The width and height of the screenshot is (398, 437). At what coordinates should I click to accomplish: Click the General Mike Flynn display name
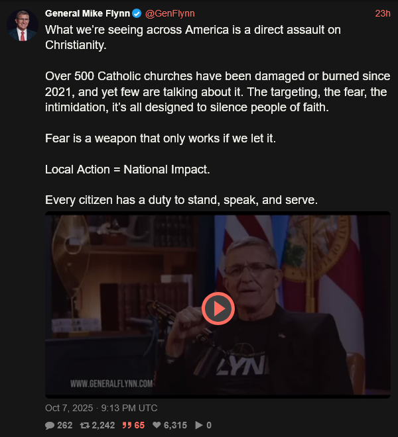click(88, 13)
